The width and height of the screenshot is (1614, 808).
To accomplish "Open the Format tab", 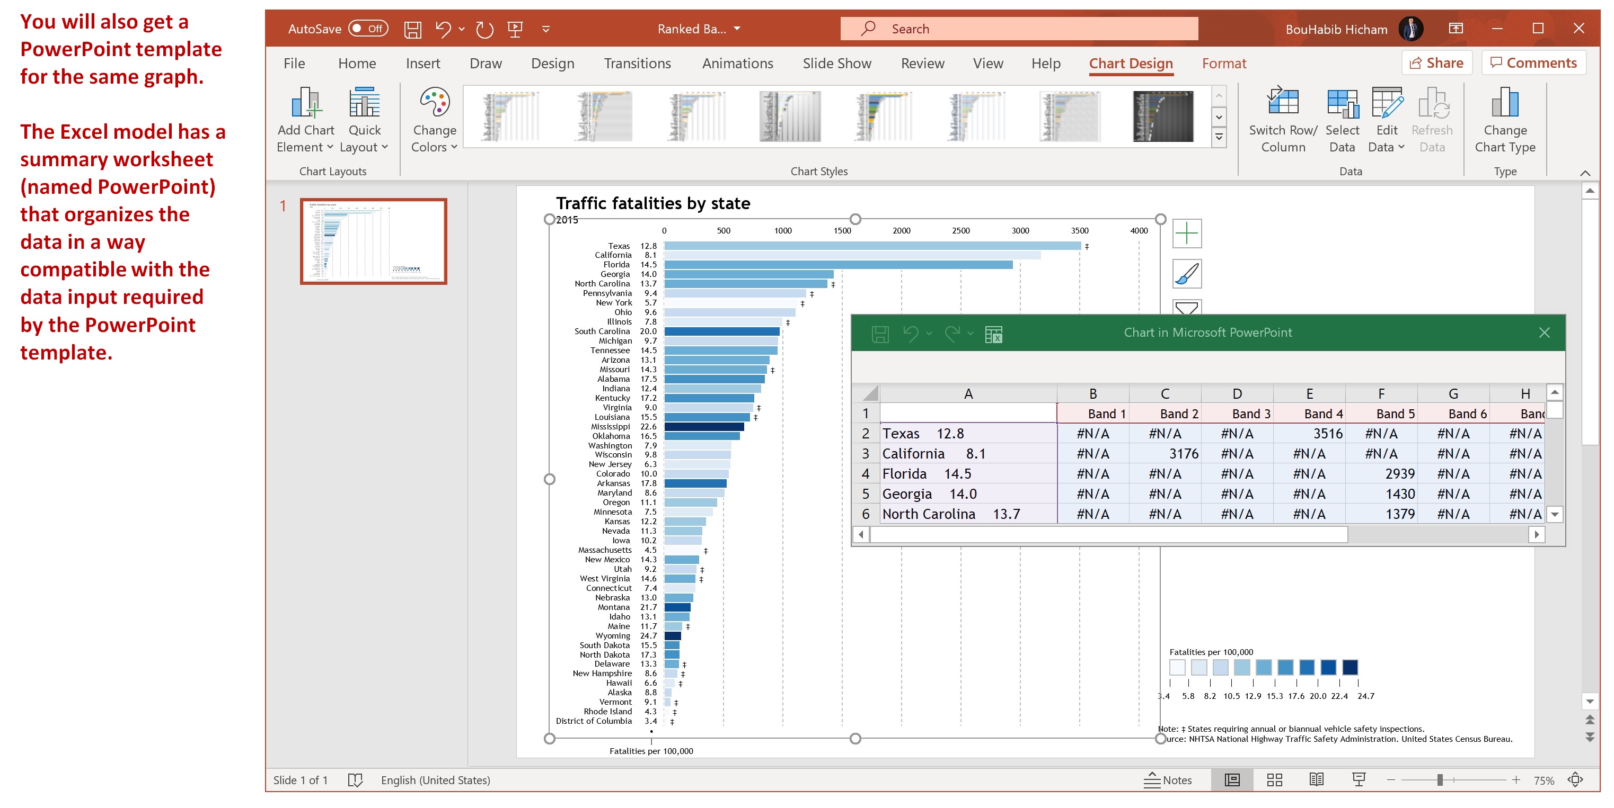I will [x=1224, y=63].
